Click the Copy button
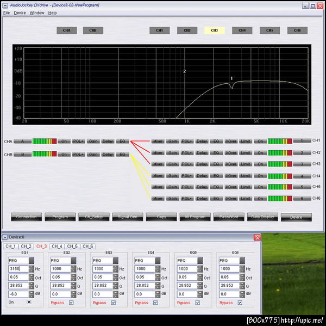This screenshot has width=326, height=326. tap(161, 217)
